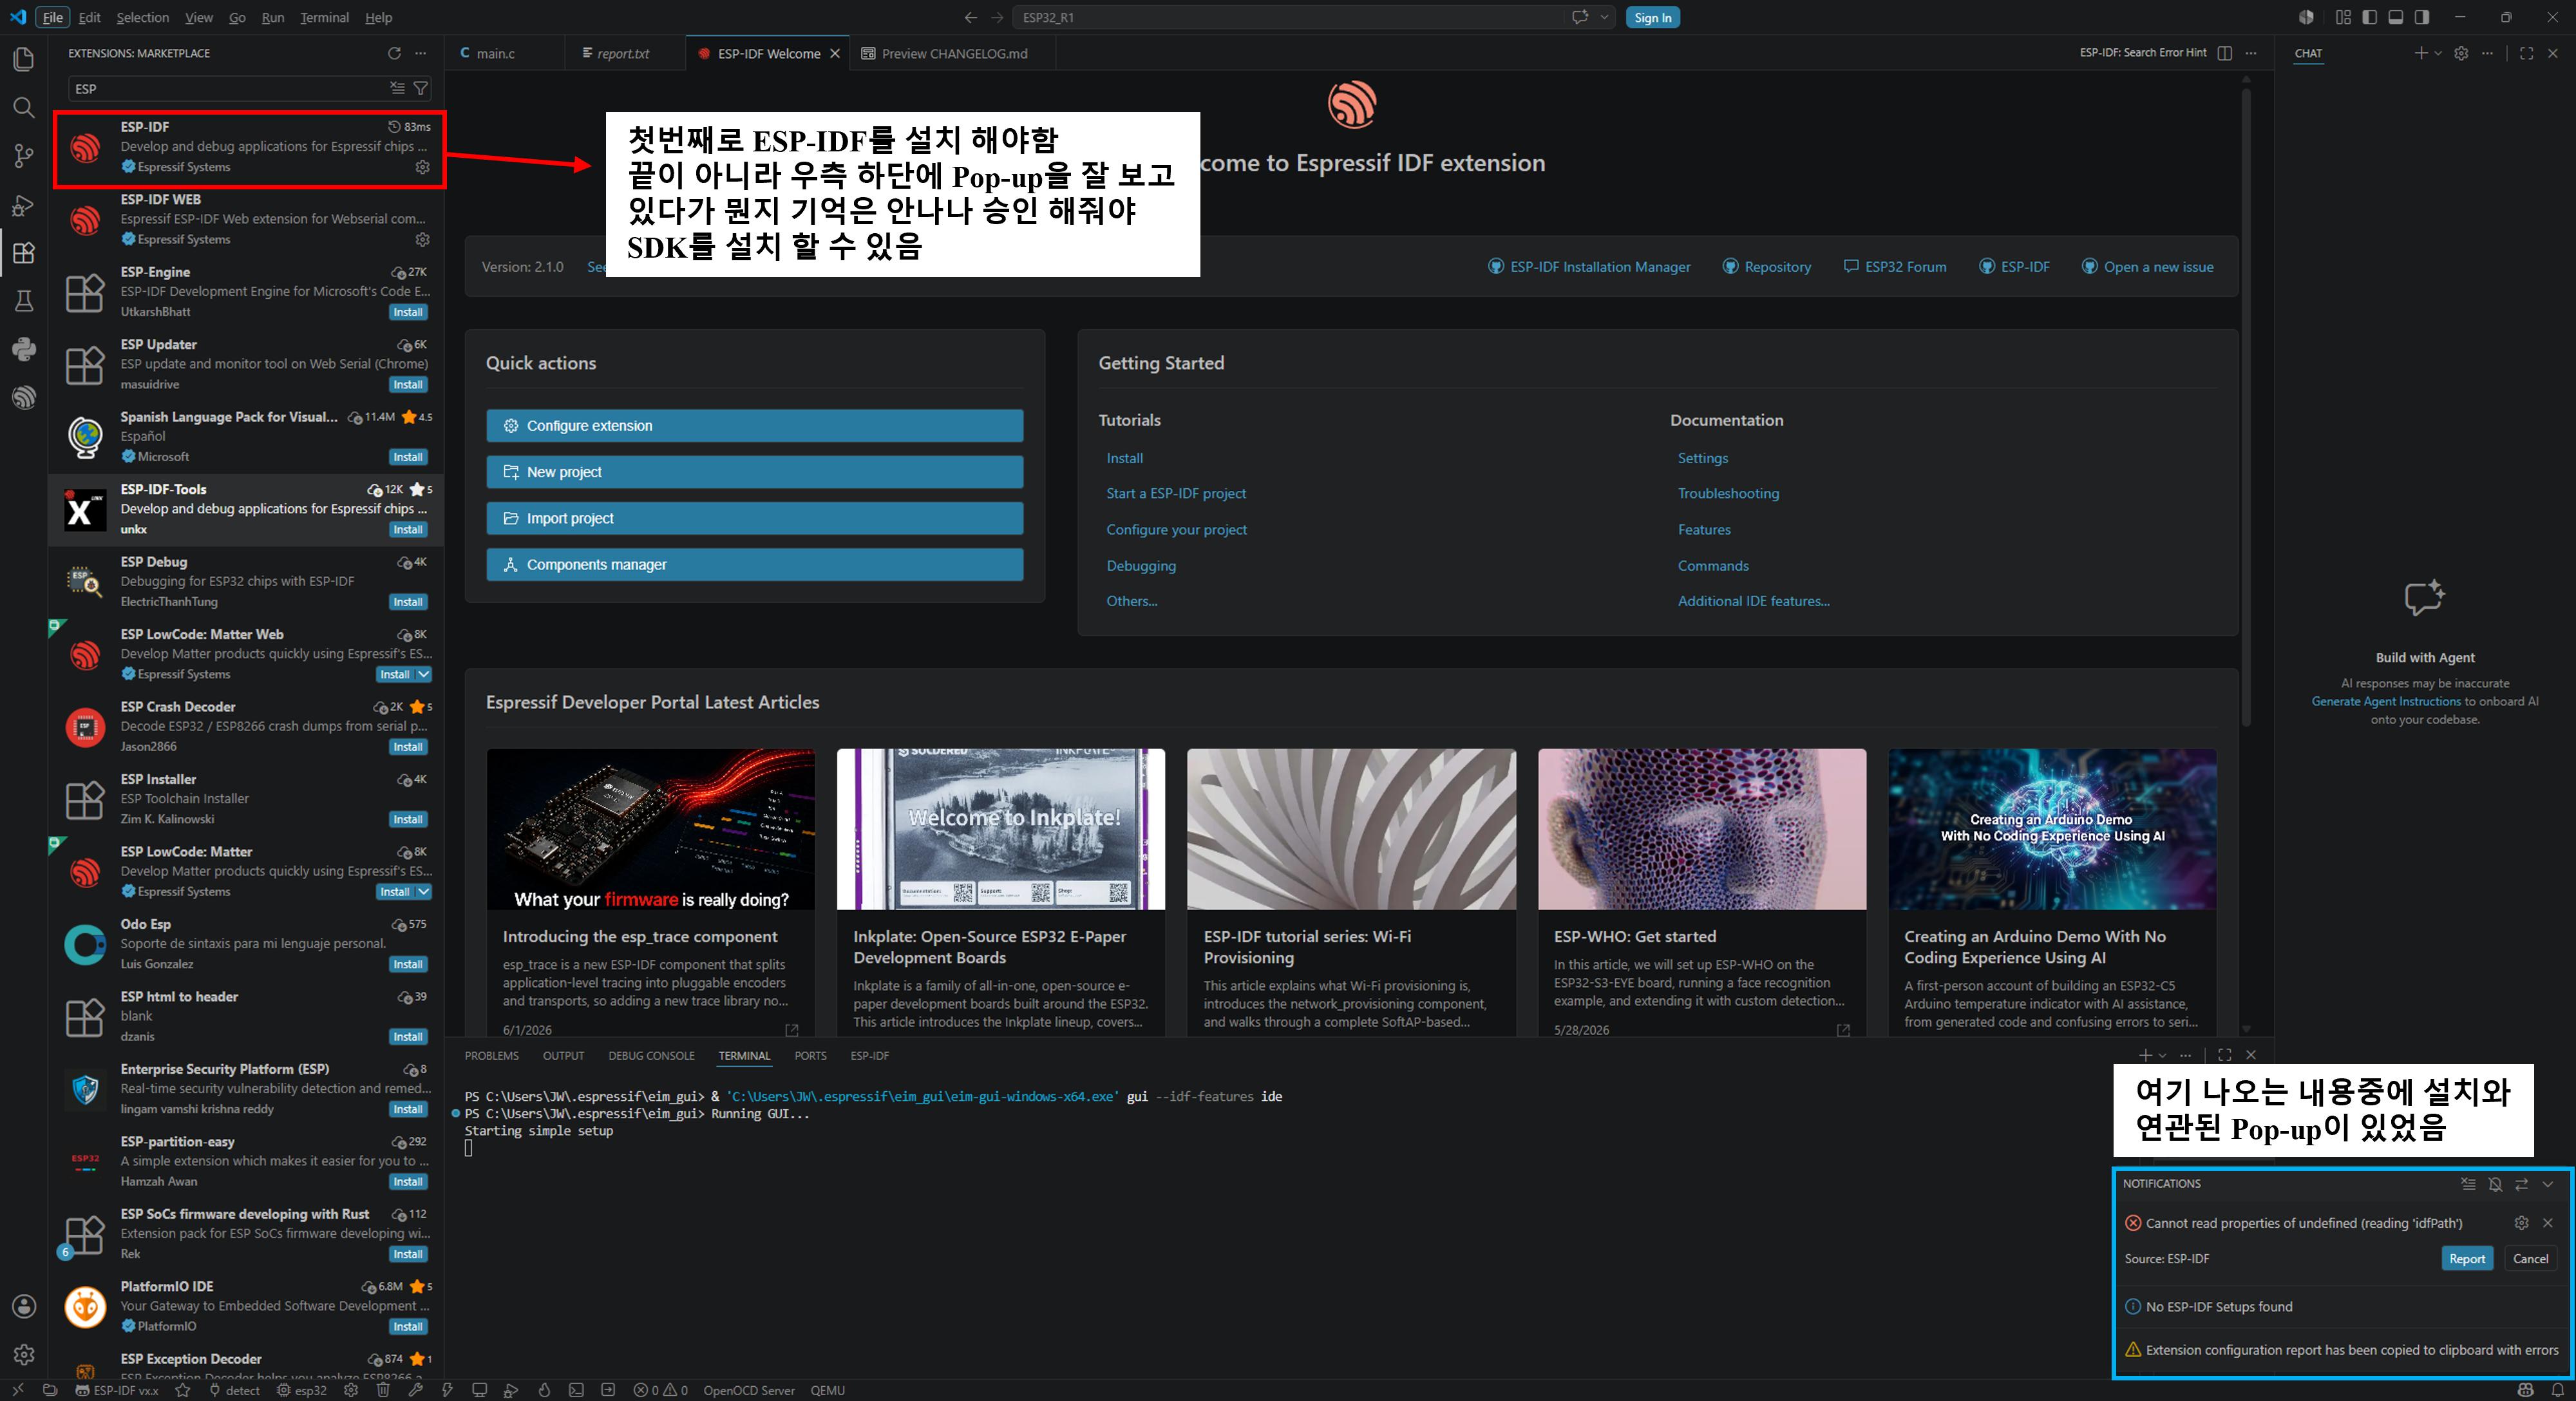This screenshot has height=1401, width=2576.
Task: Clear all notifications in Notifications panel
Action: click(2468, 1184)
